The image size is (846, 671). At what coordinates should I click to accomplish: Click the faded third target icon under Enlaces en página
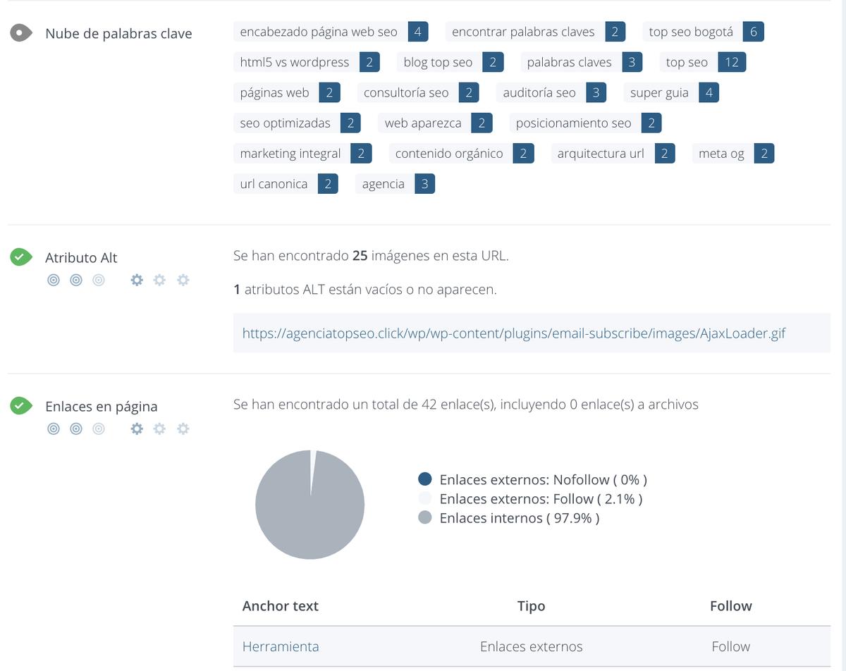click(99, 429)
